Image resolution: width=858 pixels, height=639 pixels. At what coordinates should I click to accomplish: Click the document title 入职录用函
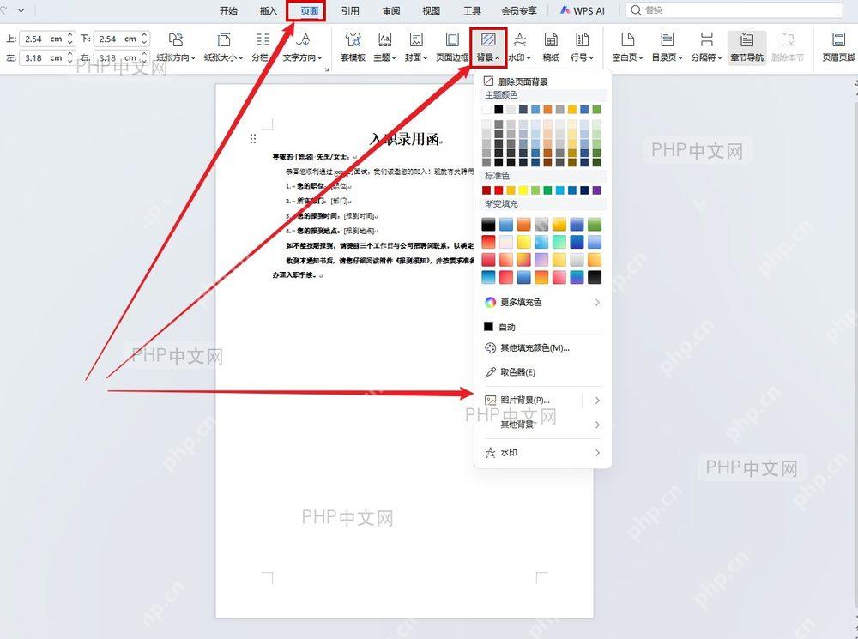coord(405,139)
